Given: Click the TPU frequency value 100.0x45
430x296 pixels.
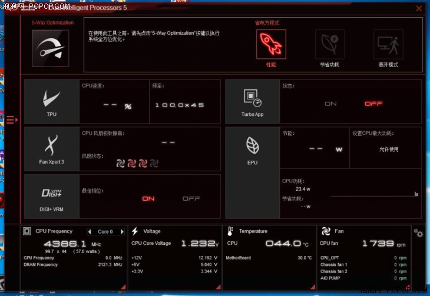Looking at the screenshot, I should pyautogui.click(x=180, y=105).
